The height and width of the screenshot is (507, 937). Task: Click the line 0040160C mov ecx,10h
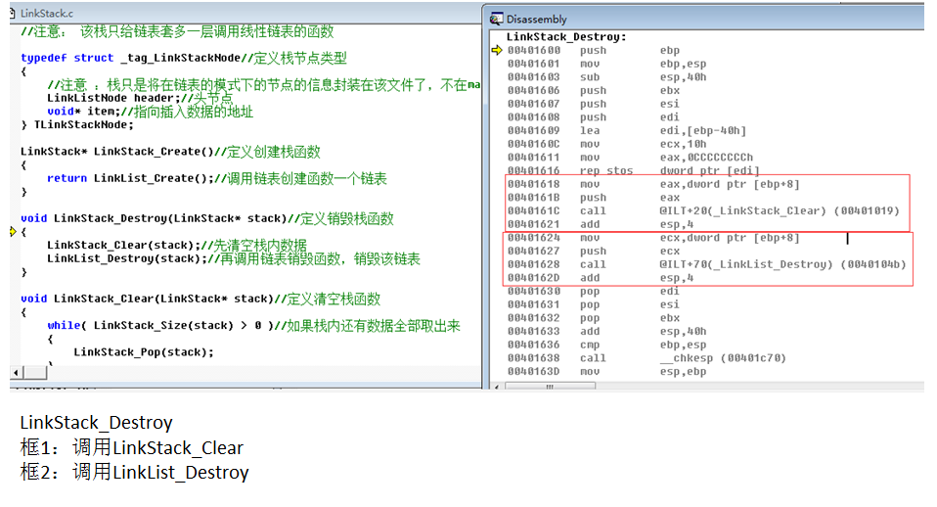coord(606,144)
